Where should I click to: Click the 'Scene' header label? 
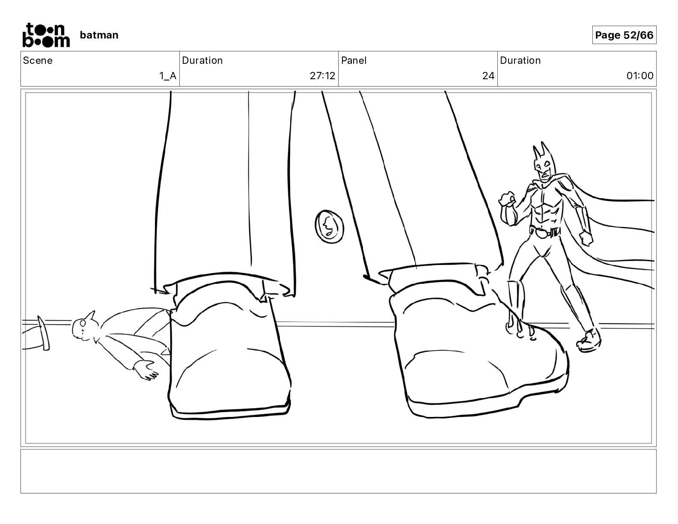[x=38, y=60]
